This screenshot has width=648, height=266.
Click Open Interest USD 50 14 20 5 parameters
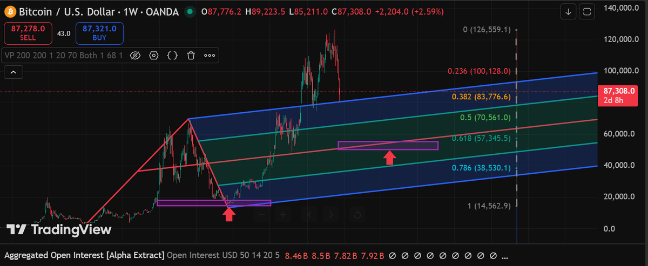coord(224,255)
